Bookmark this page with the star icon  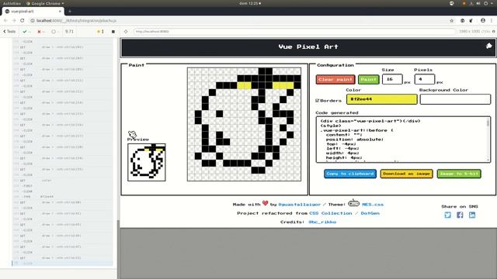tap(452, 21)
